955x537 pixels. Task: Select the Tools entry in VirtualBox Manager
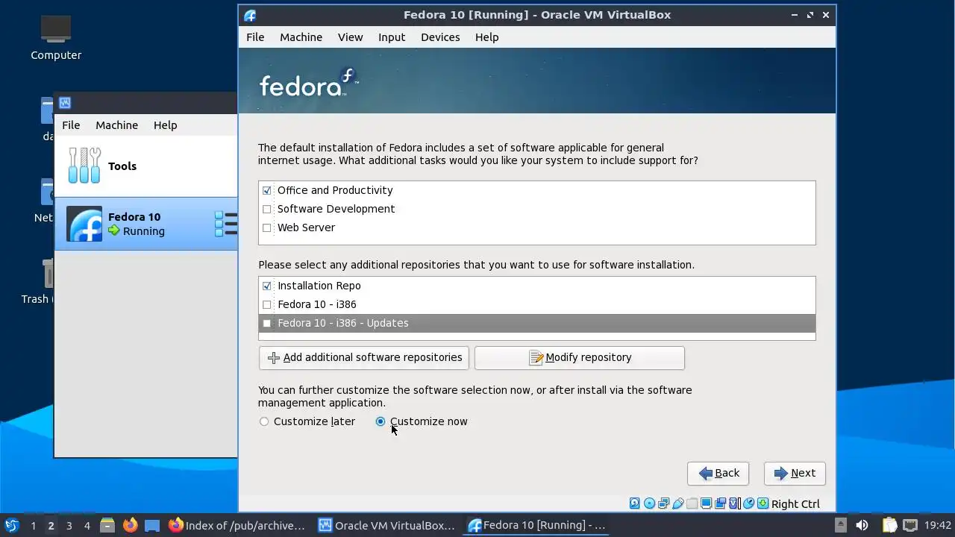coord(146,166)
